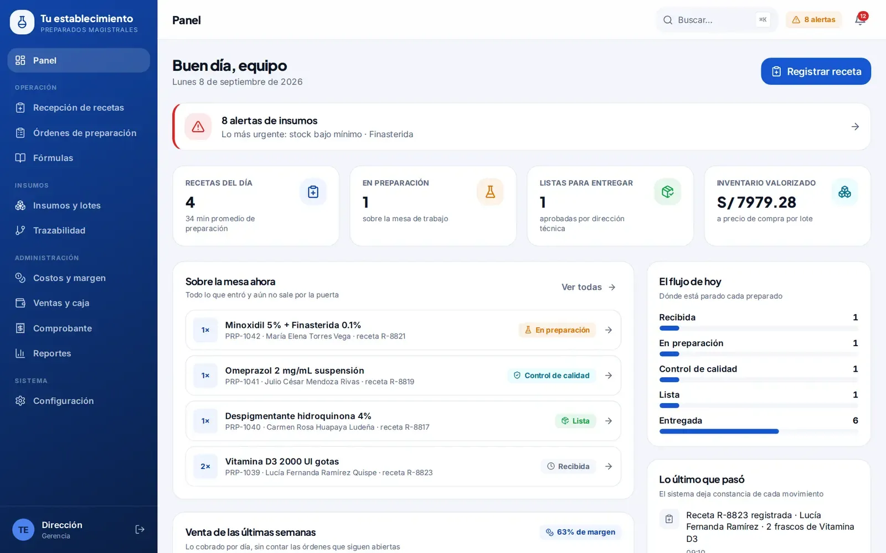
Task: Click the flask logo of Tu establecimiento
Action: coord(22,22)
